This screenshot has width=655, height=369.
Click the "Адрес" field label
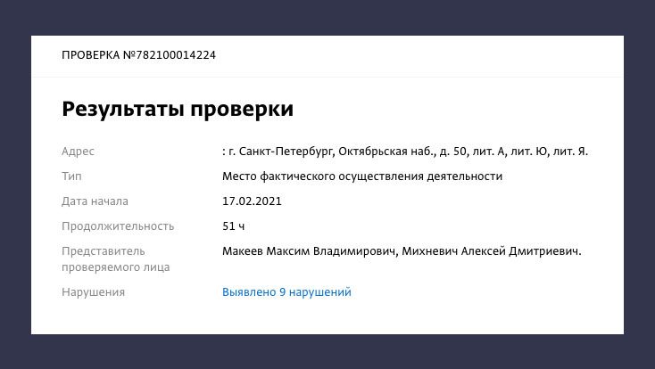pos(78,152)
